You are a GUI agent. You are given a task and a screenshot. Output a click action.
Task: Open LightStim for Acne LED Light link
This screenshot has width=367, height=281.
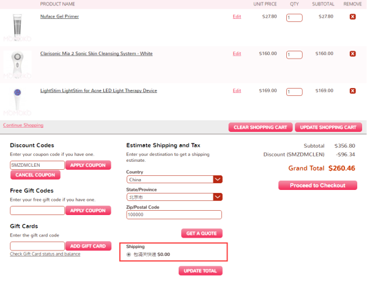pyautogui.click(x=98, y=90)
